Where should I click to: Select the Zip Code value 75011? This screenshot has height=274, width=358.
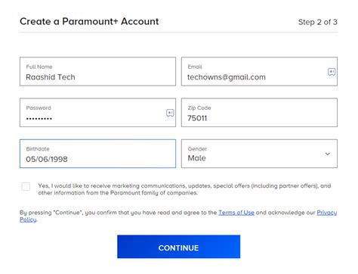(x=197, y=118)
